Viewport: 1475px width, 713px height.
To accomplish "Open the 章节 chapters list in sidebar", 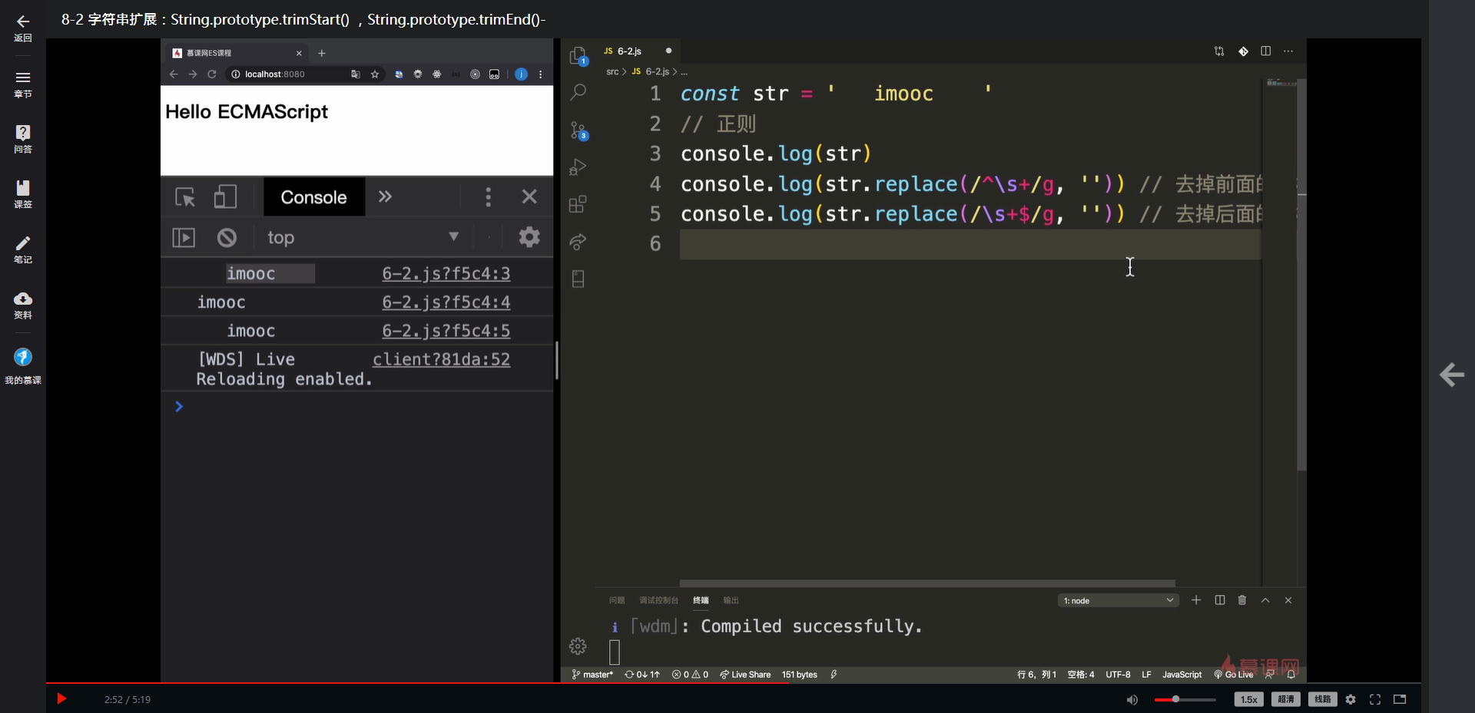I will pyautogui.click(x=23, y=84).
